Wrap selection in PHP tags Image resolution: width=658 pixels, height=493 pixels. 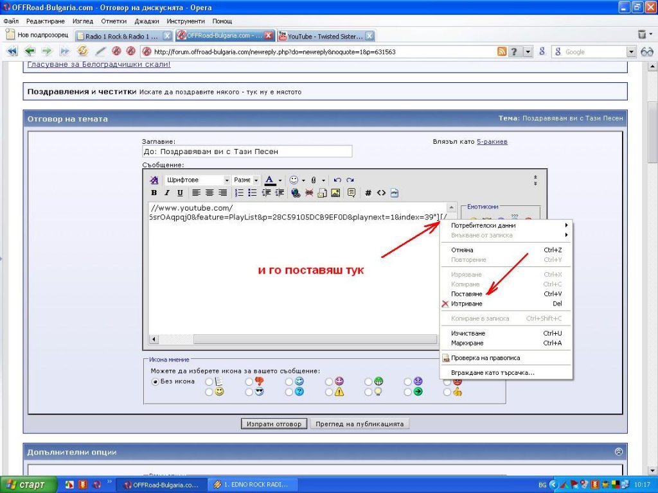point(394,193)
